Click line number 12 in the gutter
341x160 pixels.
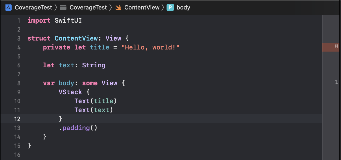pyautogui.click(x=17, y=119)
